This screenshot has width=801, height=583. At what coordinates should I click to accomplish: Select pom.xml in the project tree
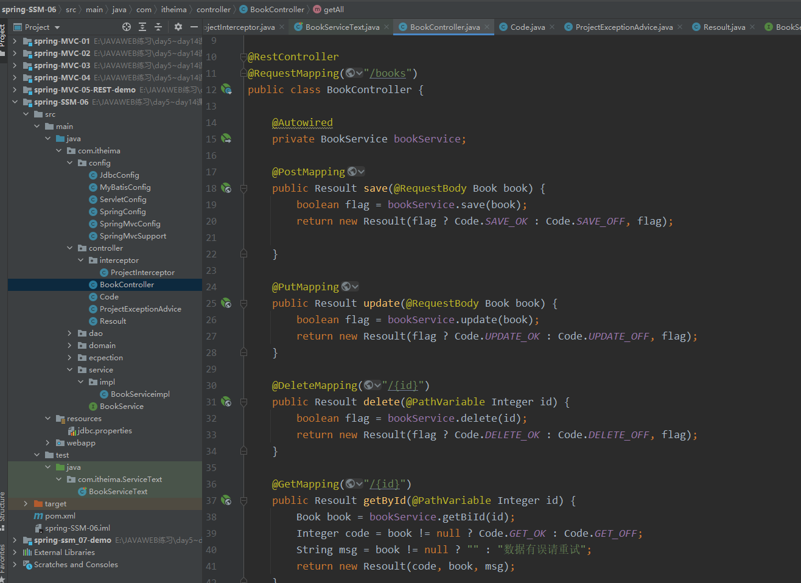pyautogui.click(x=60, y=516)
